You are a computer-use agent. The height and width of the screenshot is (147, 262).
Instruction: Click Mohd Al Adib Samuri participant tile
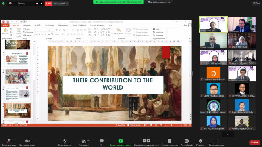click(214, 90)
